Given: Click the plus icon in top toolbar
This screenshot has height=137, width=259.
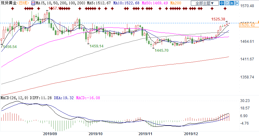Looking at the screenshot, I should 222,3.
